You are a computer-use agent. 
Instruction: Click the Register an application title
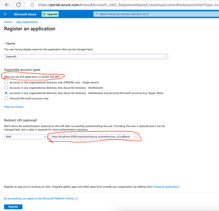pos(30,29)
